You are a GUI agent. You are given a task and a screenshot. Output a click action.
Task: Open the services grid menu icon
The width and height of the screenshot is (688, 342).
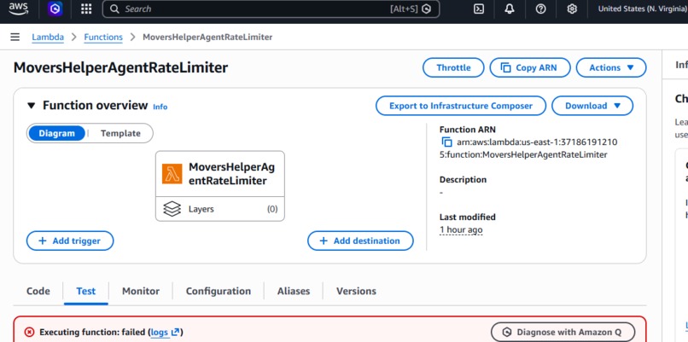(x=86, y=9)
